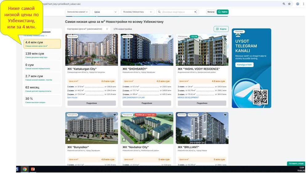The width and height of the screenshot is (308, 173).
Task: Open the Kattakurgan City building photo
Action: coord(92,50)
